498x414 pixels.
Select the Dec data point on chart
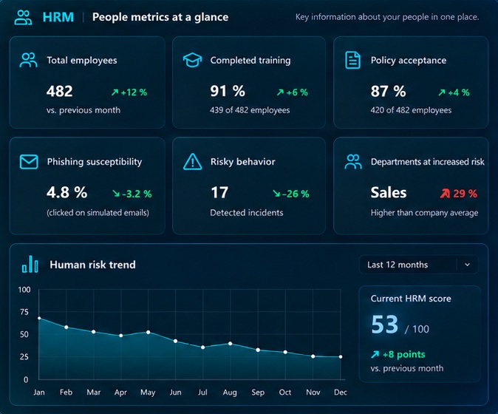point(341,357)
